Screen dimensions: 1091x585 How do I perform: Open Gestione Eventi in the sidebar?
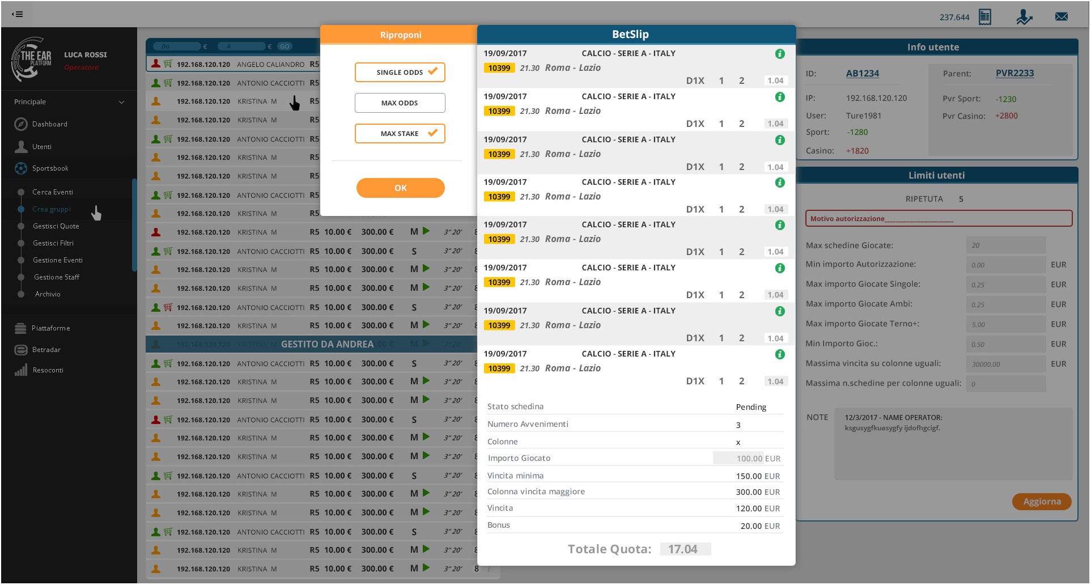58,260
